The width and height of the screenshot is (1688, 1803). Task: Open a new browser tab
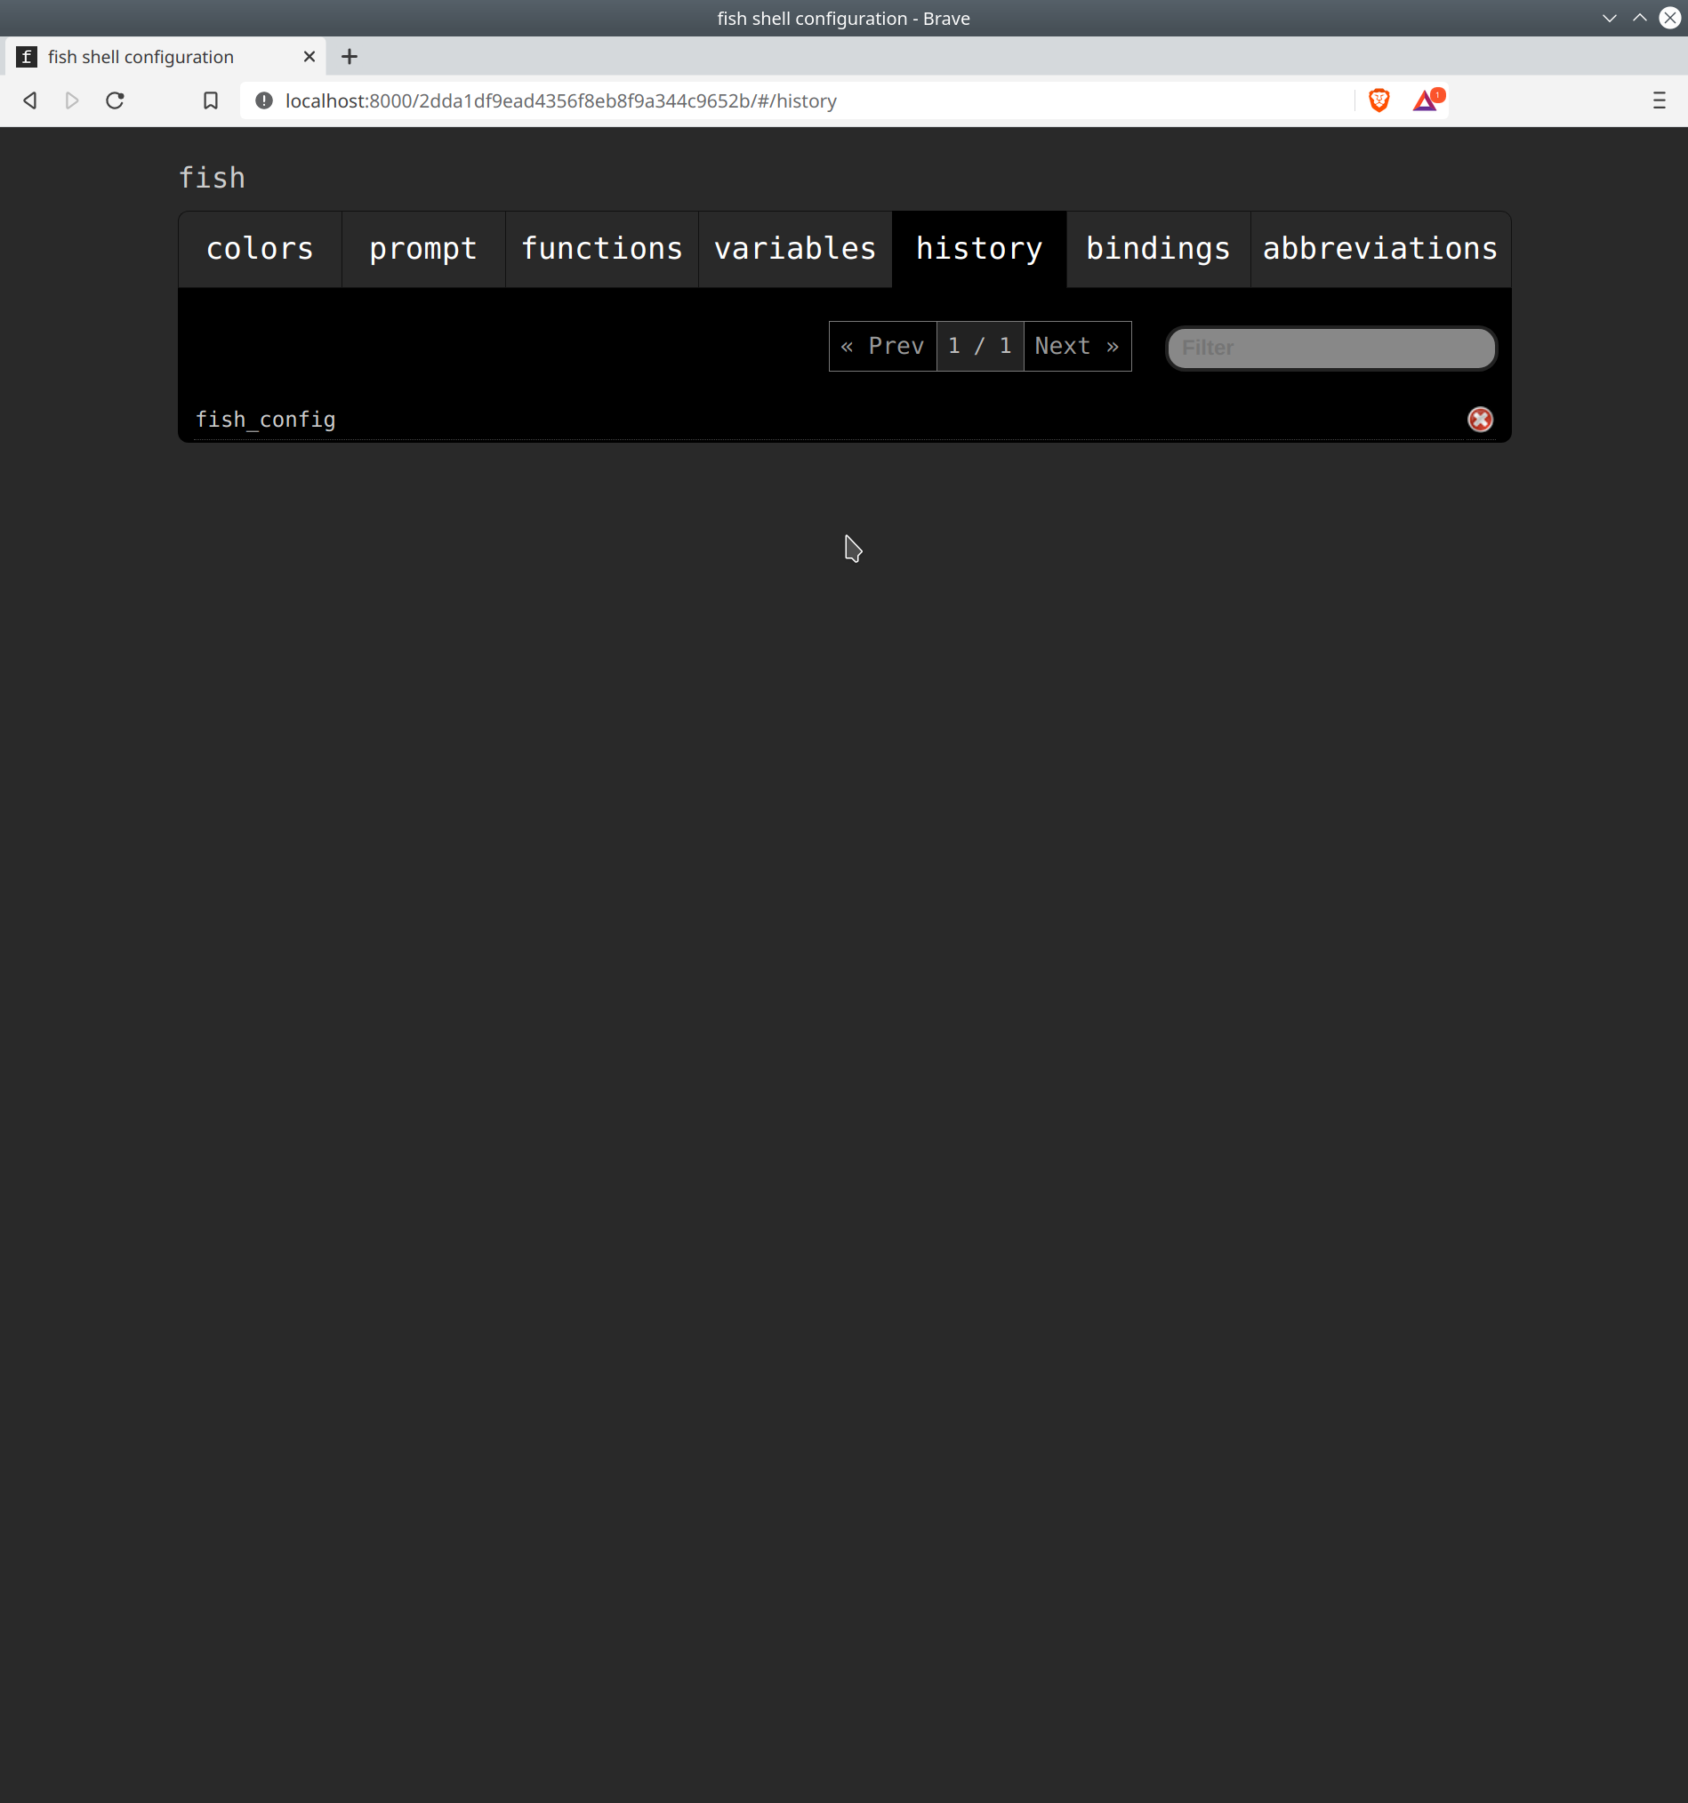[x=350, y=57]
